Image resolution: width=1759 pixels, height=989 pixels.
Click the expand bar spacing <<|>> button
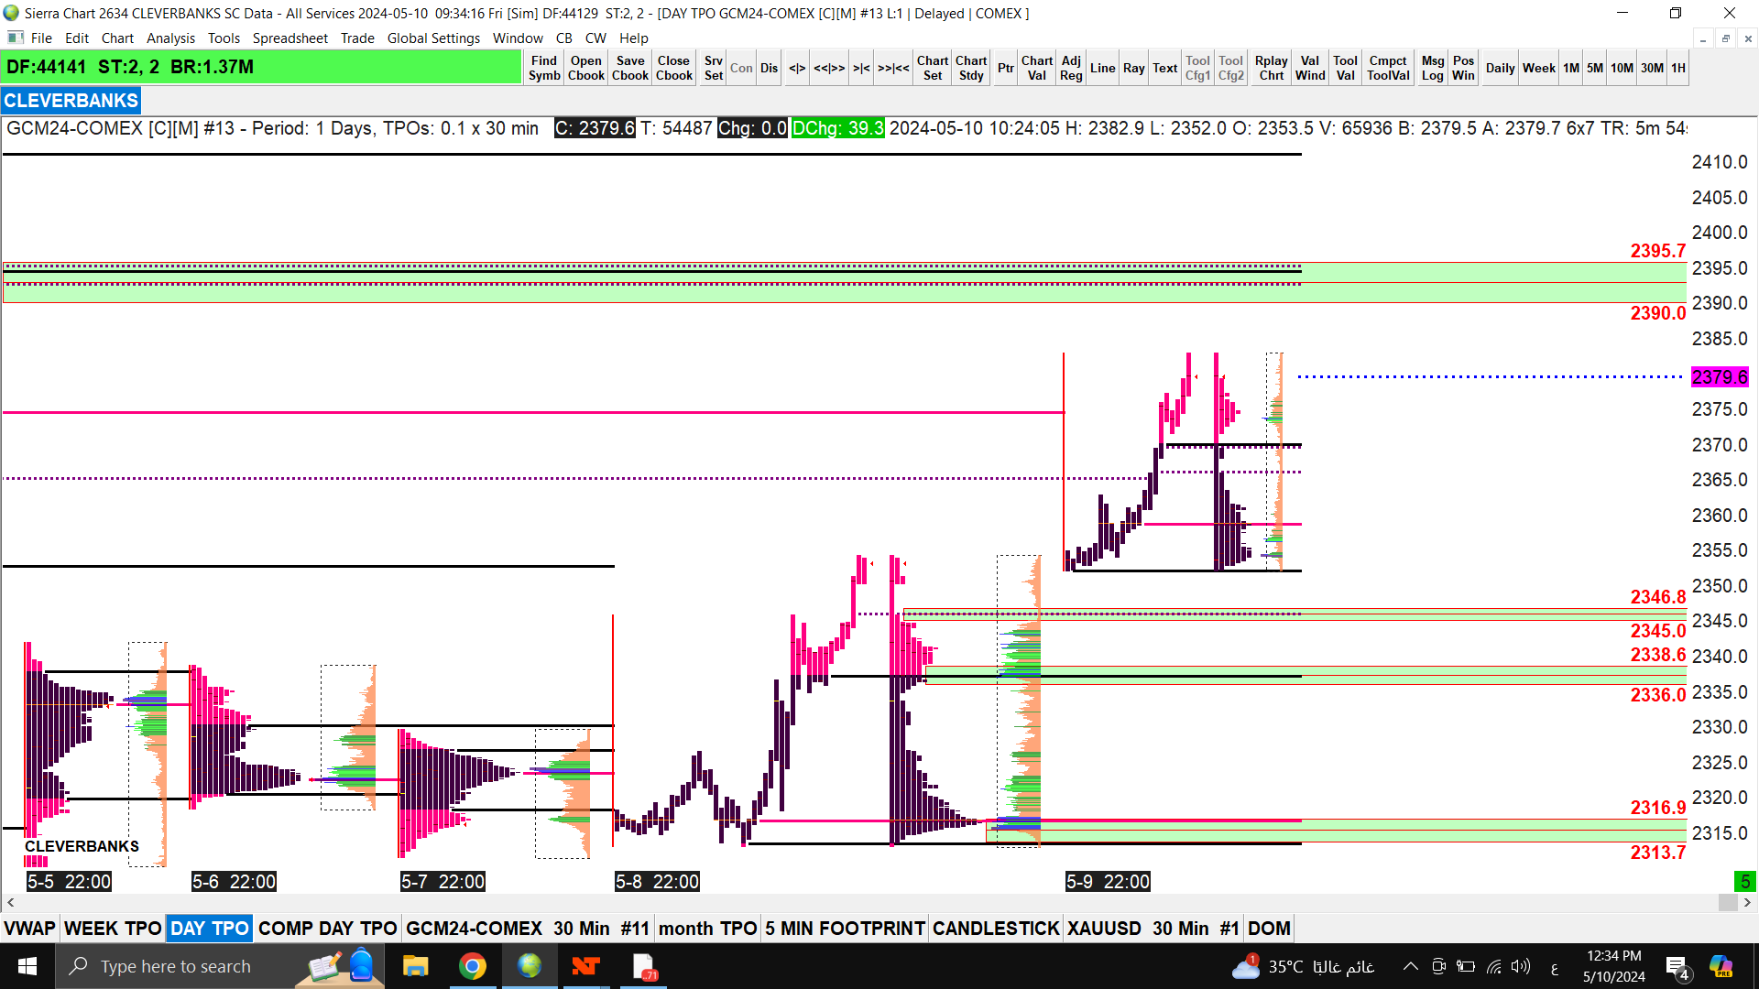click(829, 68)
